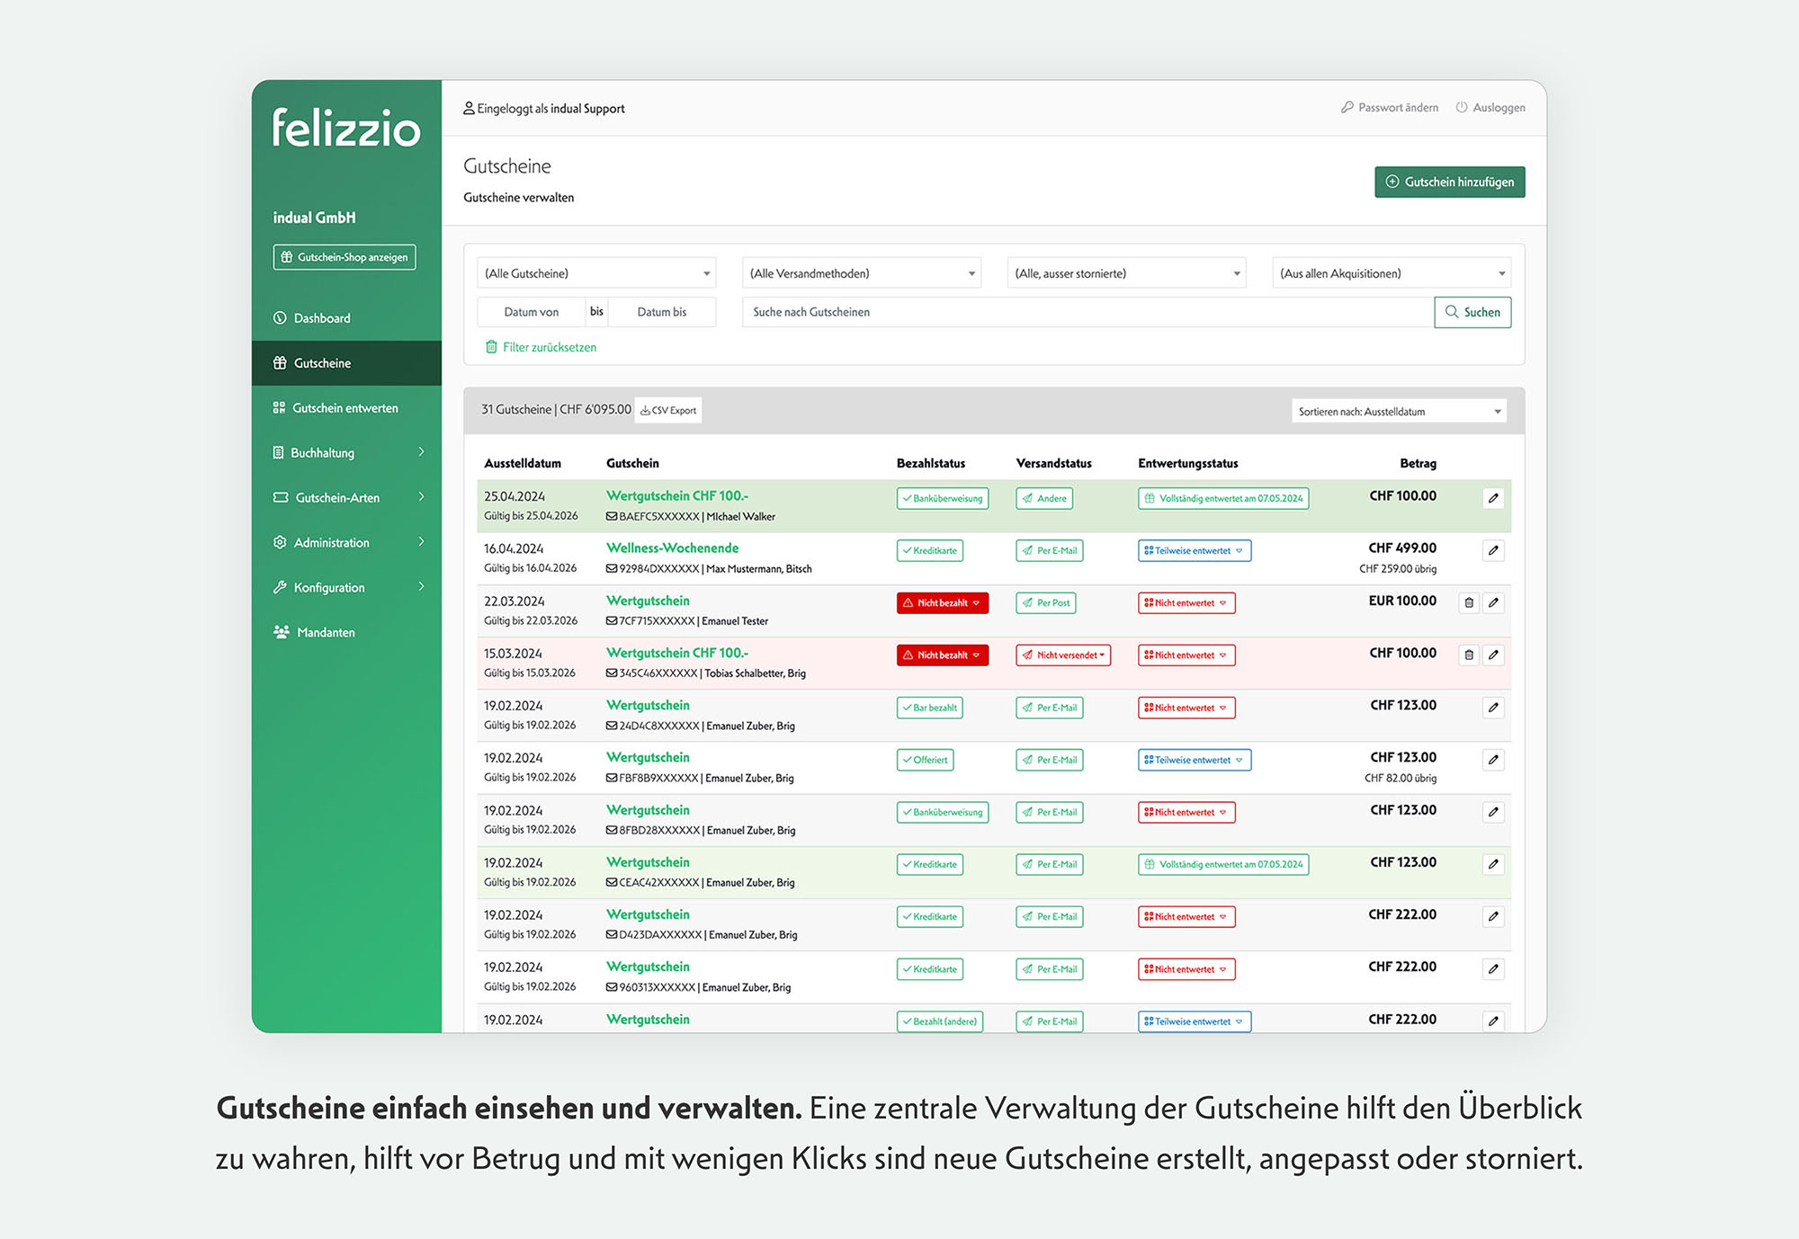Click the Gutschein hinzufügen button

(x=1449, y=182)
